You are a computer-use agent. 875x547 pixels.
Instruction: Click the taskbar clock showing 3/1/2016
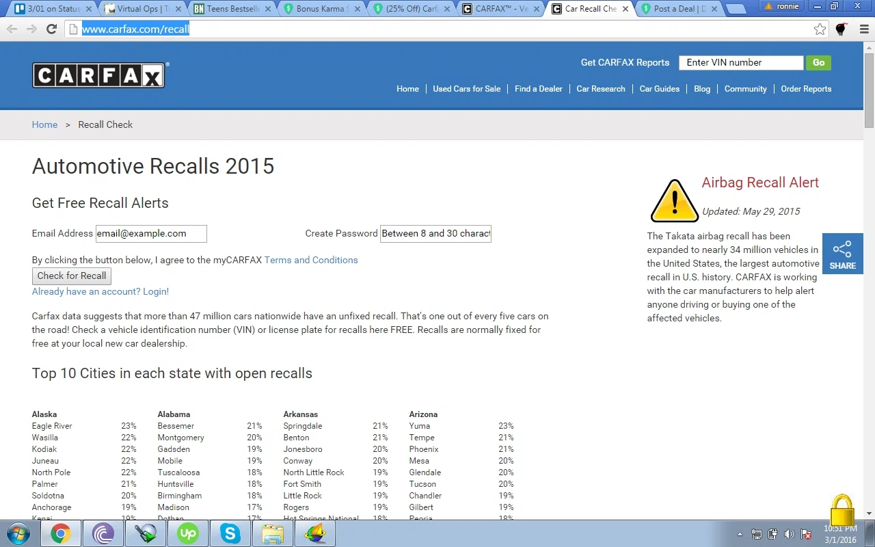point(839,534)
